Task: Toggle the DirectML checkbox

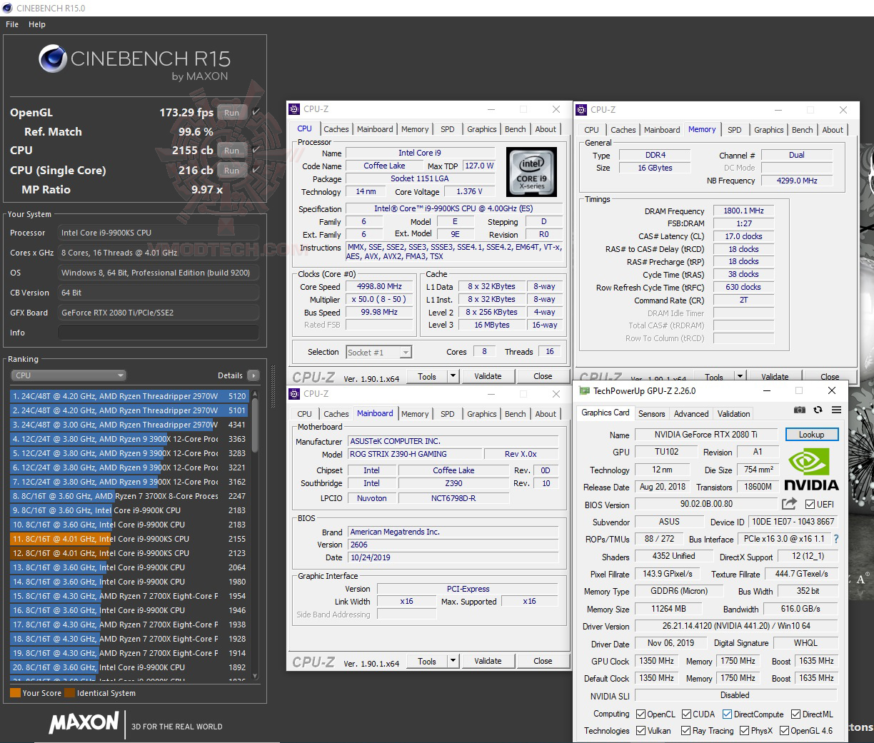Action: point(795,714)
